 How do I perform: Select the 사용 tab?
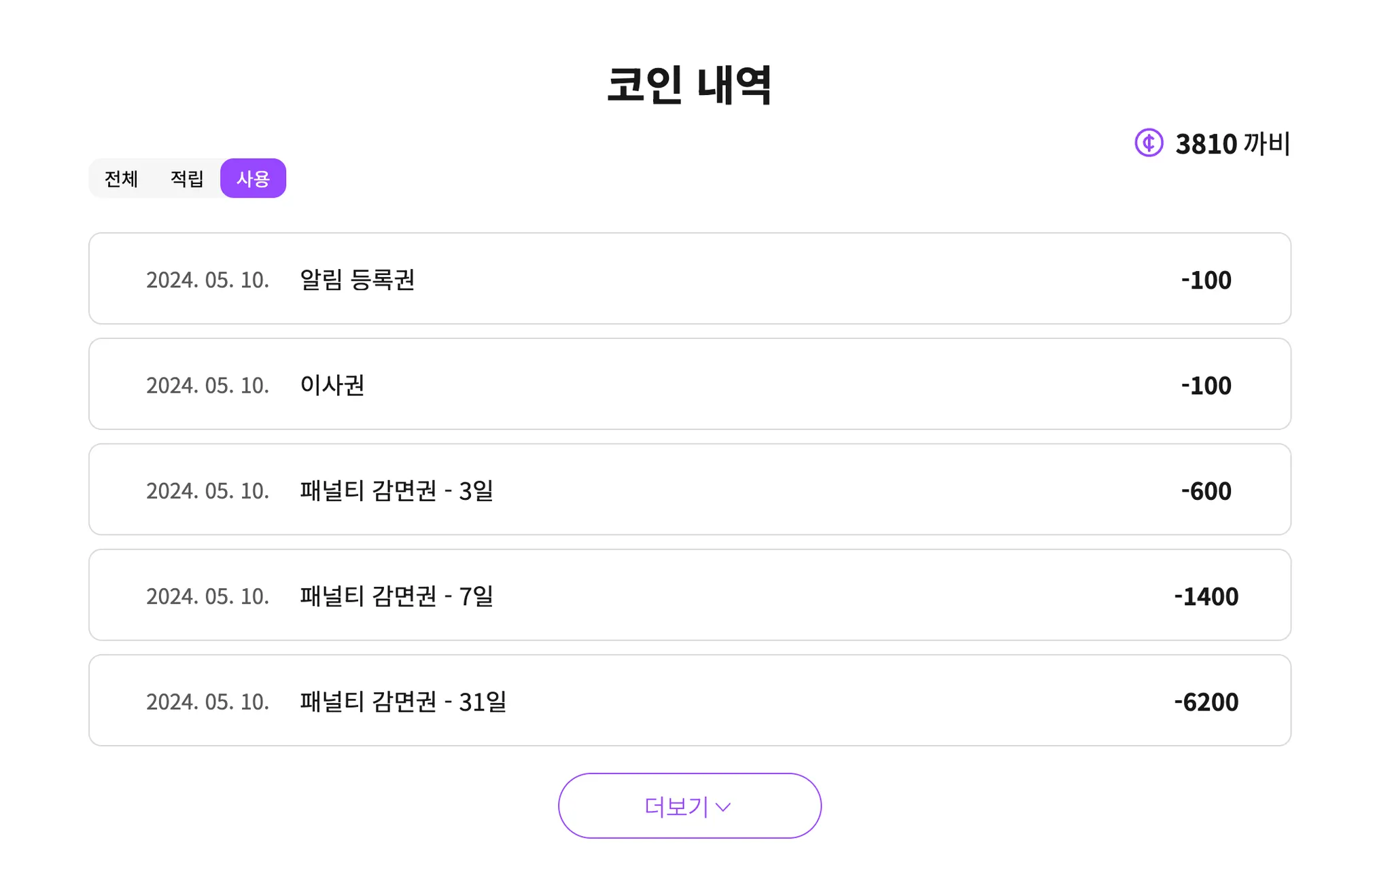click(253, 179)
